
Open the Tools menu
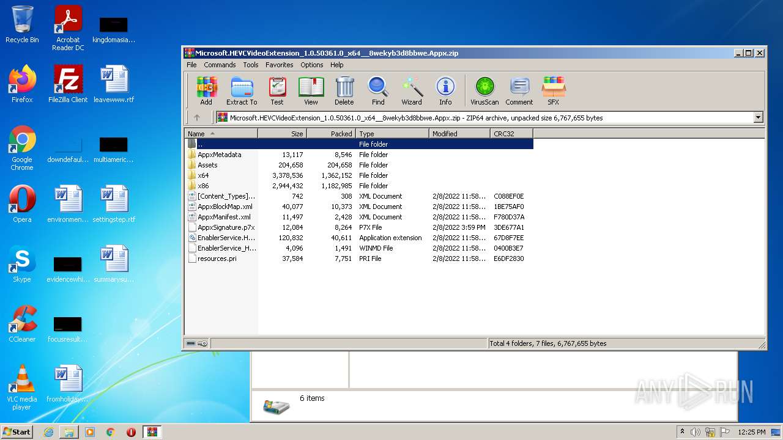[251, 65]
